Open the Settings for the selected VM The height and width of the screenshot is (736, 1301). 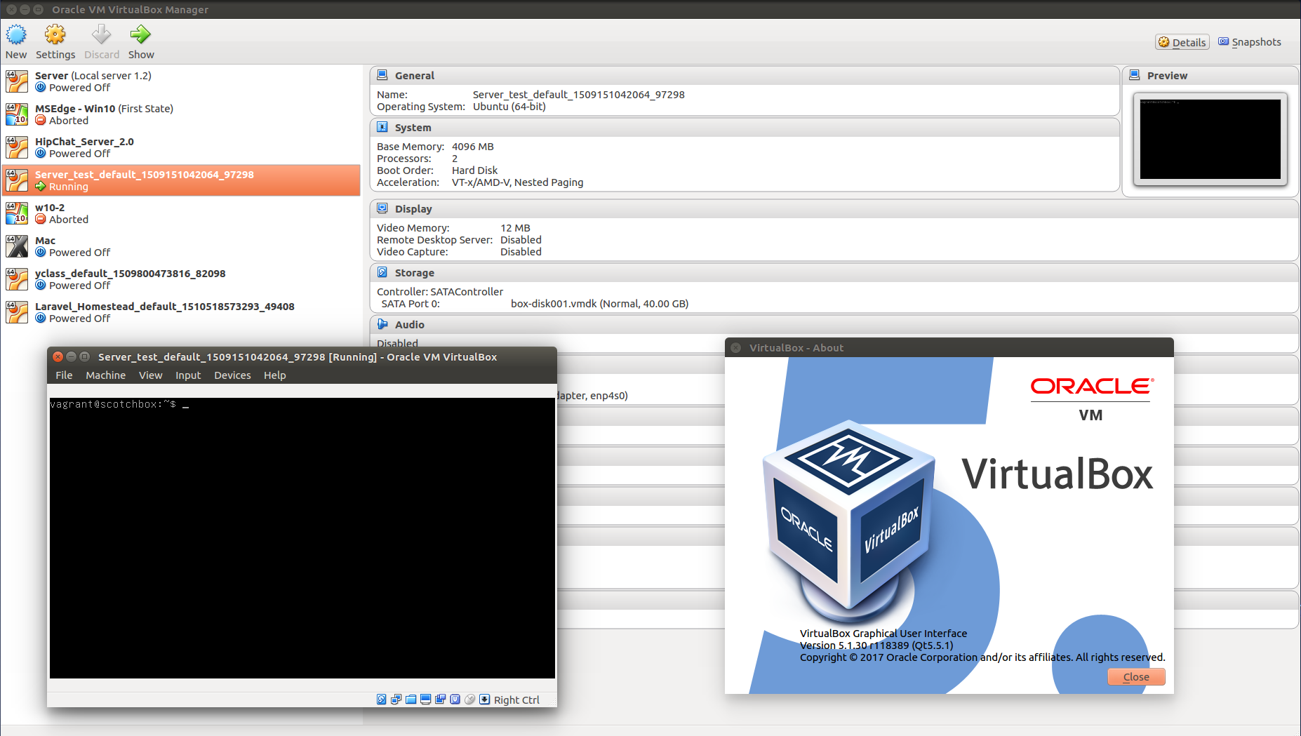pyautogui.click(x=55, y=41)
